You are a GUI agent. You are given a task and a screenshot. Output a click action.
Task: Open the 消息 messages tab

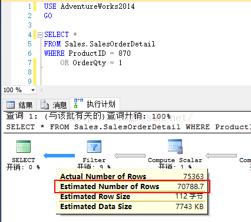point(54,105)
